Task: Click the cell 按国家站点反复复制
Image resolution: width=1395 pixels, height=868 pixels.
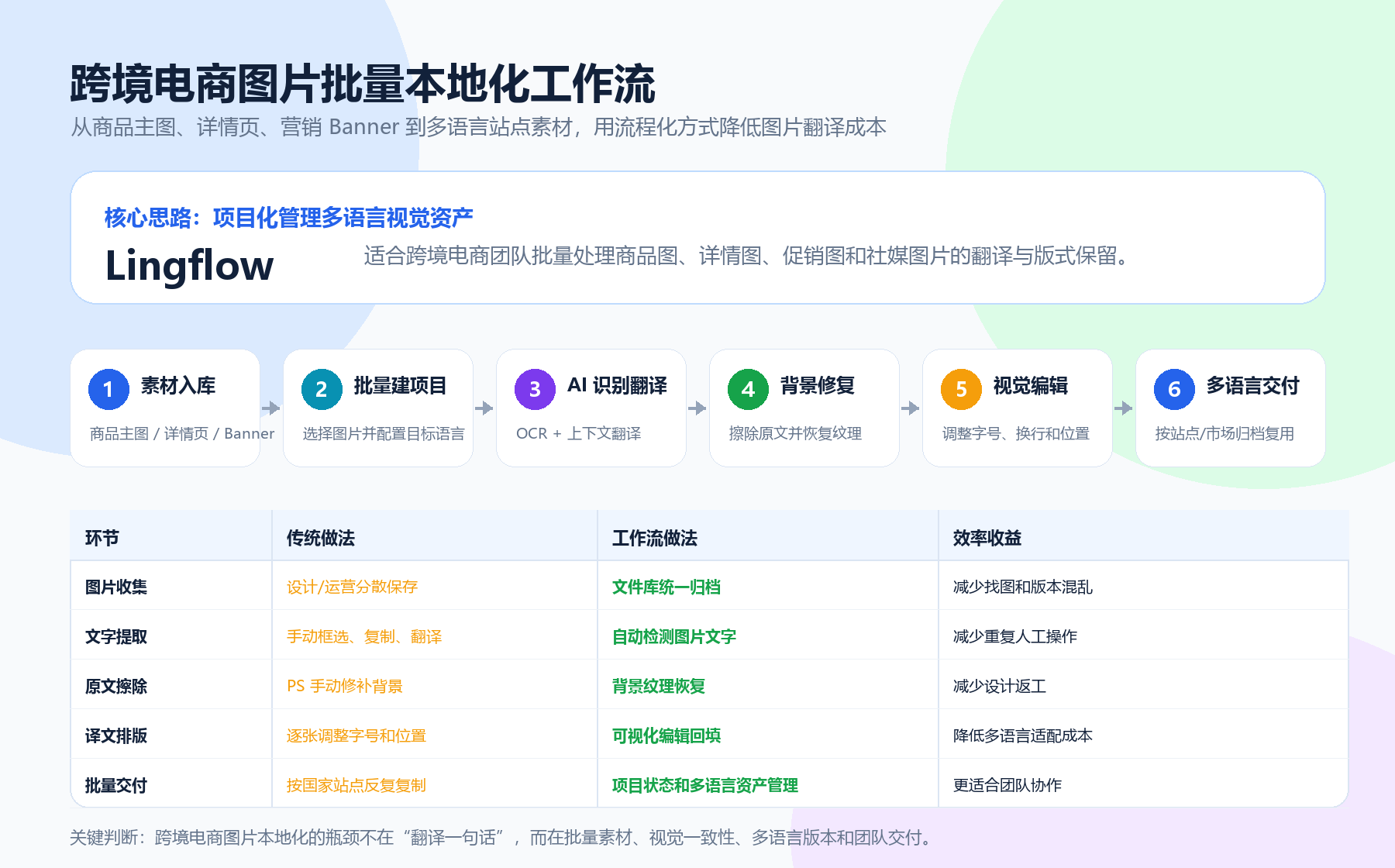Action: click(356, 786)
